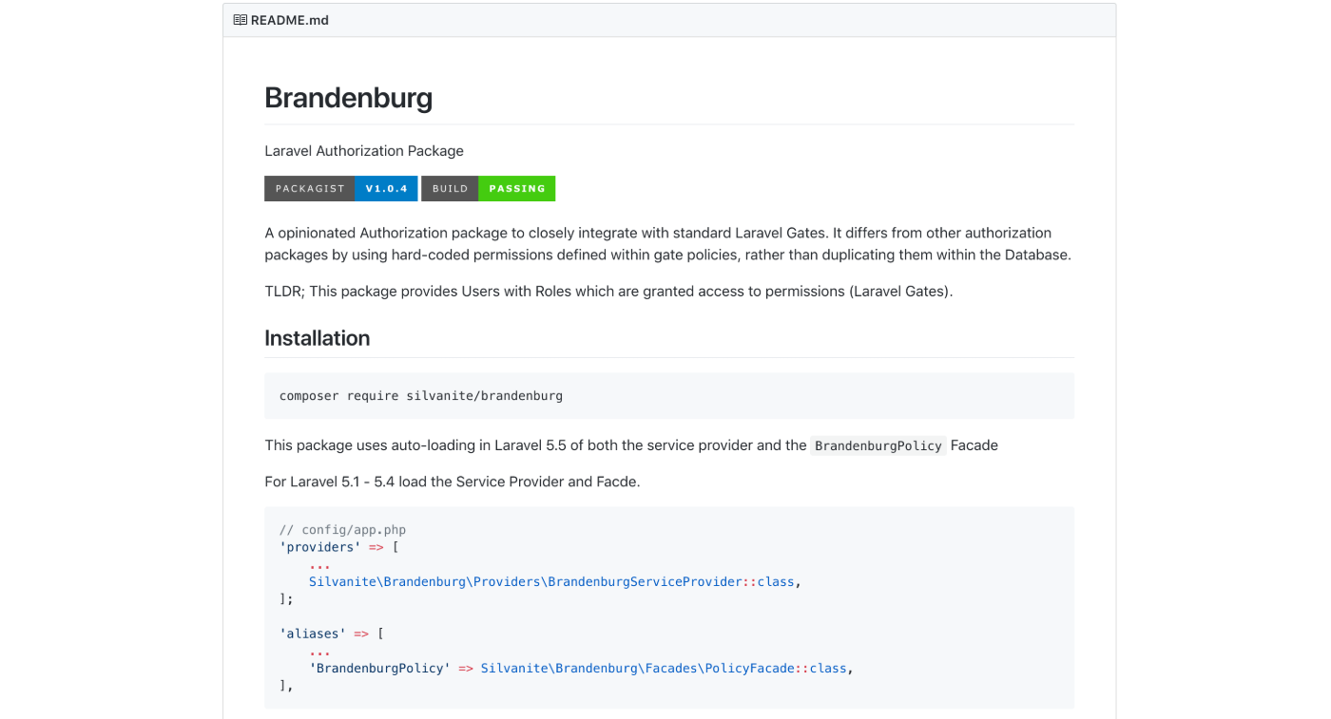Click the inline BrandenburgPolicy code snippet
Viewport: 1331px width, 719px height.
coord(878,445)
